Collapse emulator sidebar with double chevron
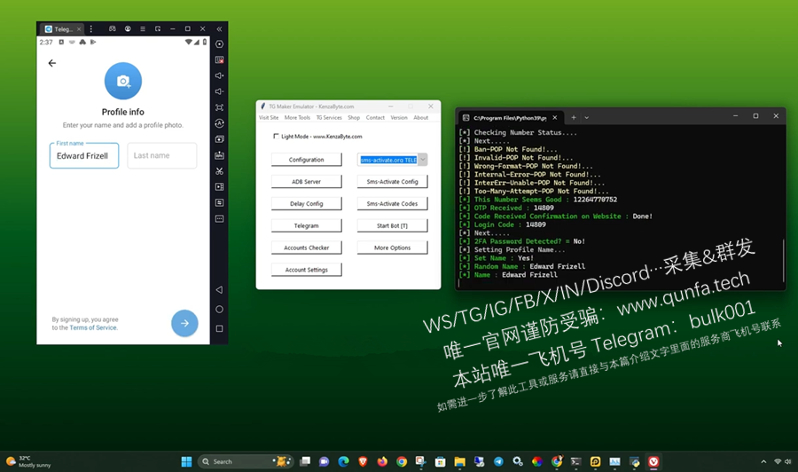 pos(219,29)
